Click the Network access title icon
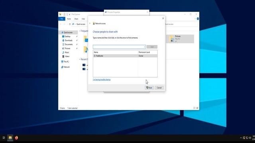Viewport: 255px width, 143px height. 94,23
